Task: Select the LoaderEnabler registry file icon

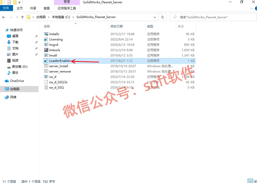Action: click(x=46, y=61)
